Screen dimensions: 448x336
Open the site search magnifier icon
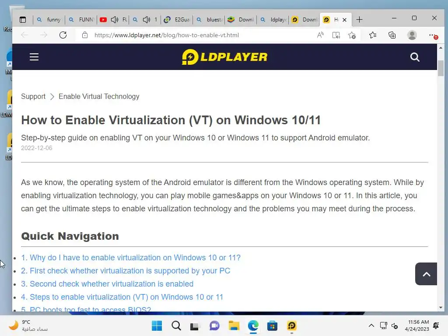[415, 57]
